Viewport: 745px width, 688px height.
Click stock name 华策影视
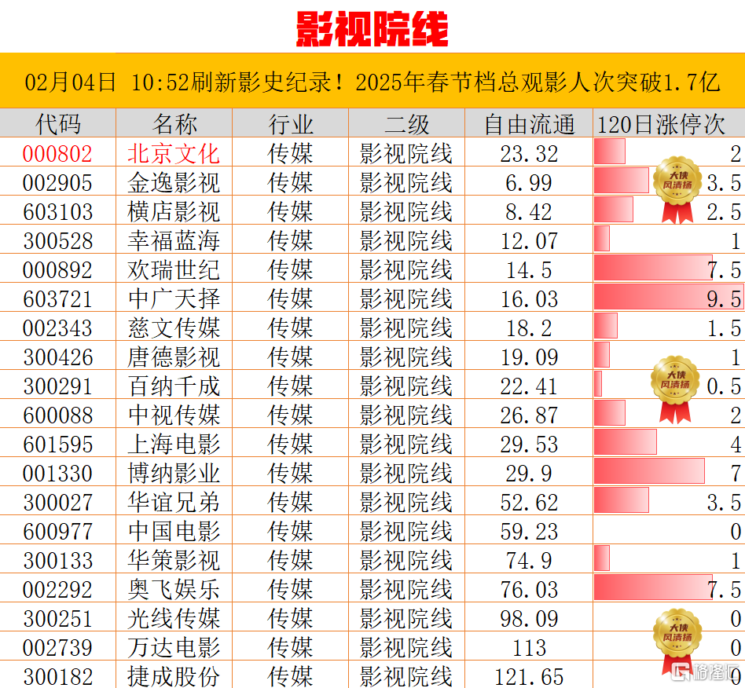pos(174,561)
